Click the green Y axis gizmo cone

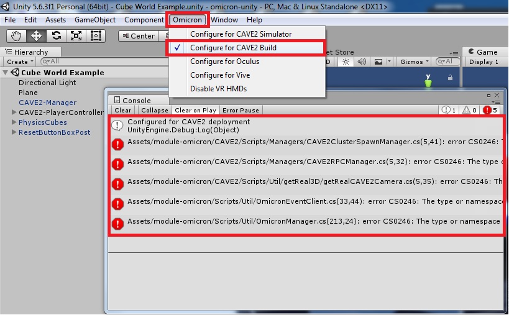pos(428,83)
